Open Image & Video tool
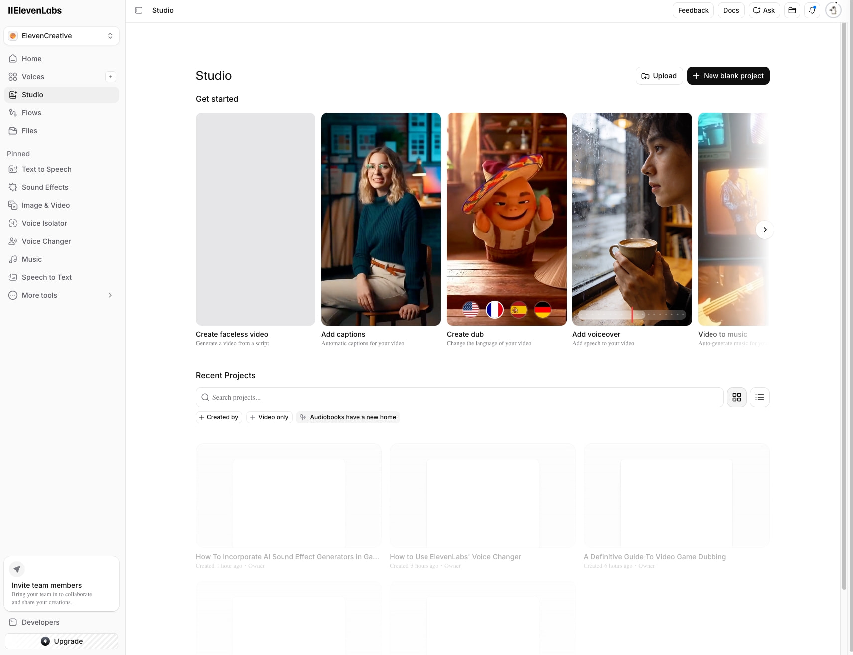 (x=61, y=205)
